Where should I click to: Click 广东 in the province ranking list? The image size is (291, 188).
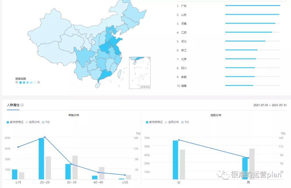pos(184,6)
